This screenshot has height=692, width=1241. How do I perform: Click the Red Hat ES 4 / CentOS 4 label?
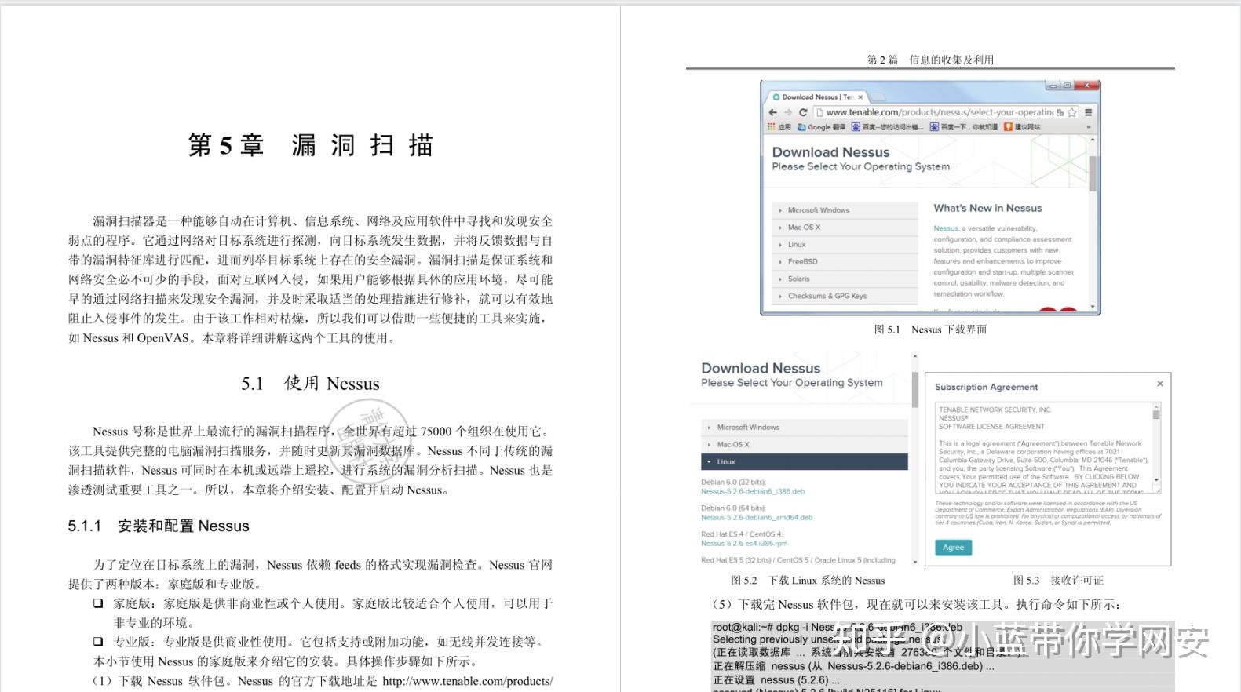742,534
